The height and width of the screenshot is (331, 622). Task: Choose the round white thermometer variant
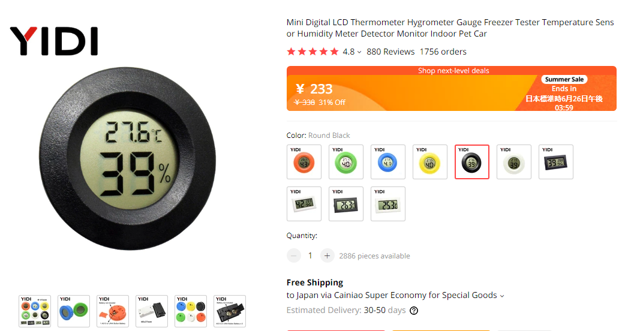coord(514,162)
